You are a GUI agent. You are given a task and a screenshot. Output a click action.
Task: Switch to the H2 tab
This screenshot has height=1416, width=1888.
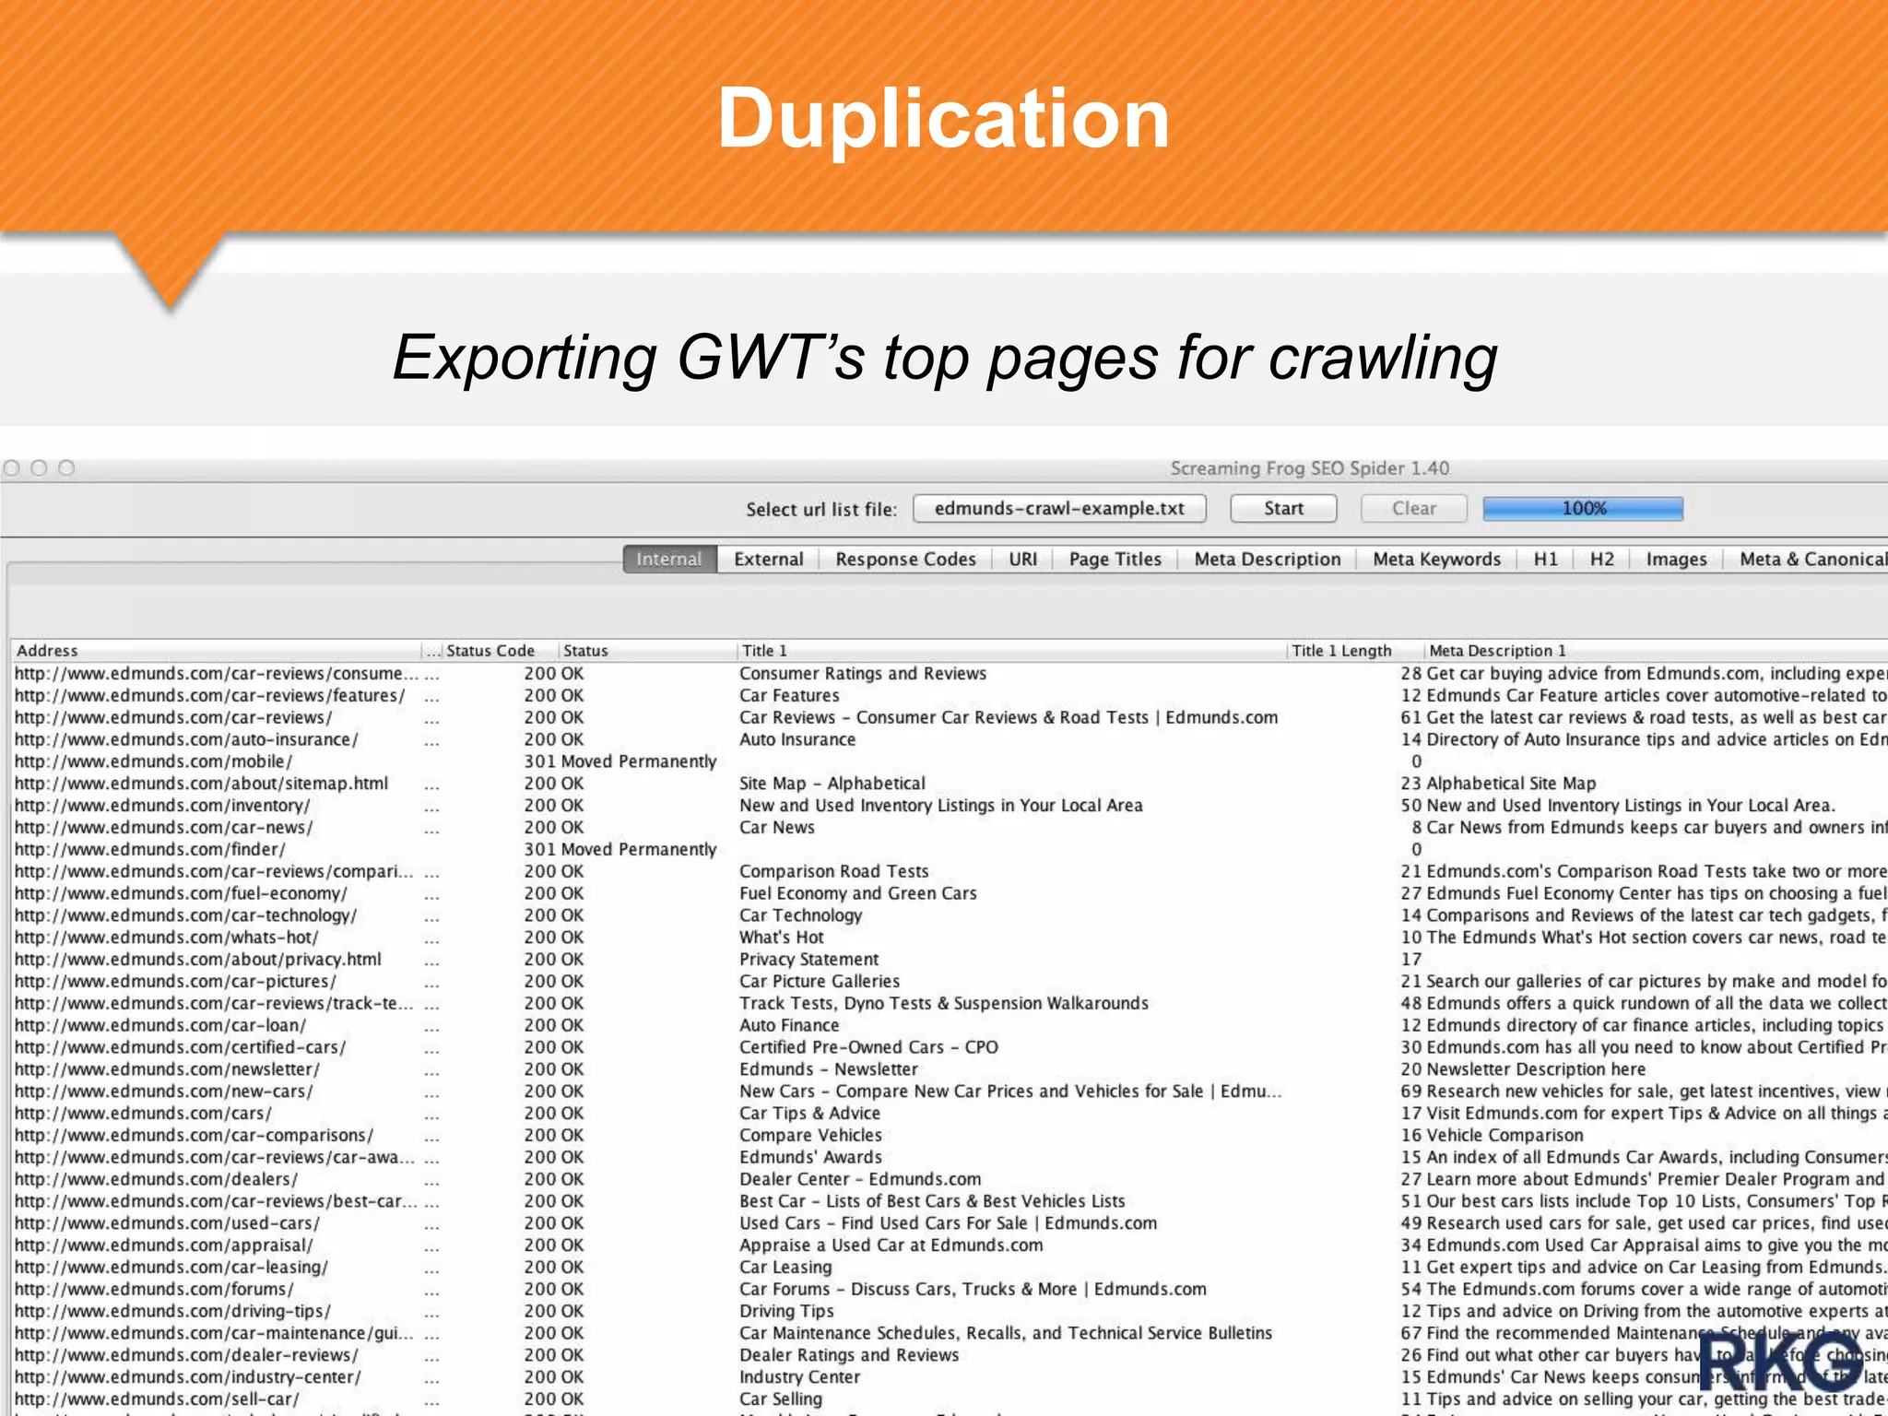coord(1602,559)
